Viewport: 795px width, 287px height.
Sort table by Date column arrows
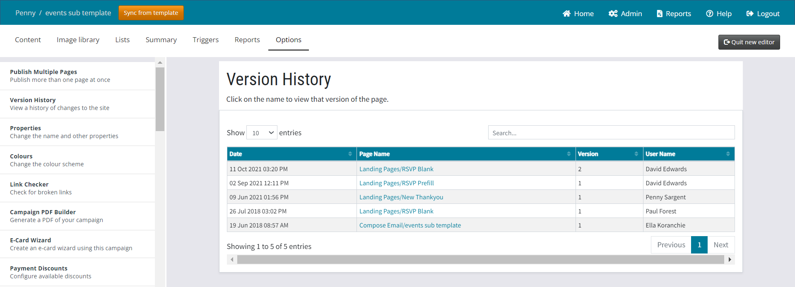(x=350, y=154)
